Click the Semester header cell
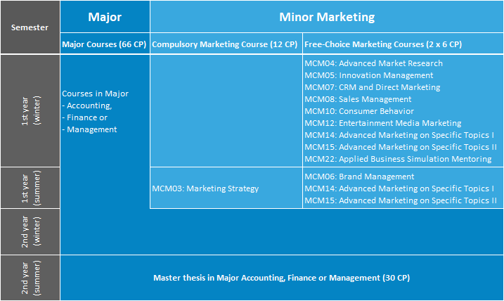This screenshot has width=504, height=301. 30,27
